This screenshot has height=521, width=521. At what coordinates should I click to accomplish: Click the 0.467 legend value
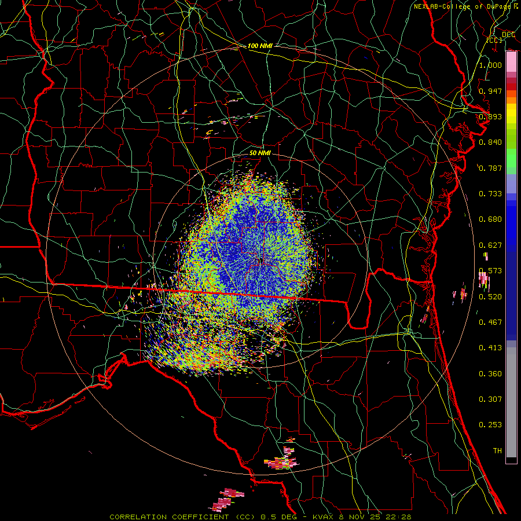490,322
